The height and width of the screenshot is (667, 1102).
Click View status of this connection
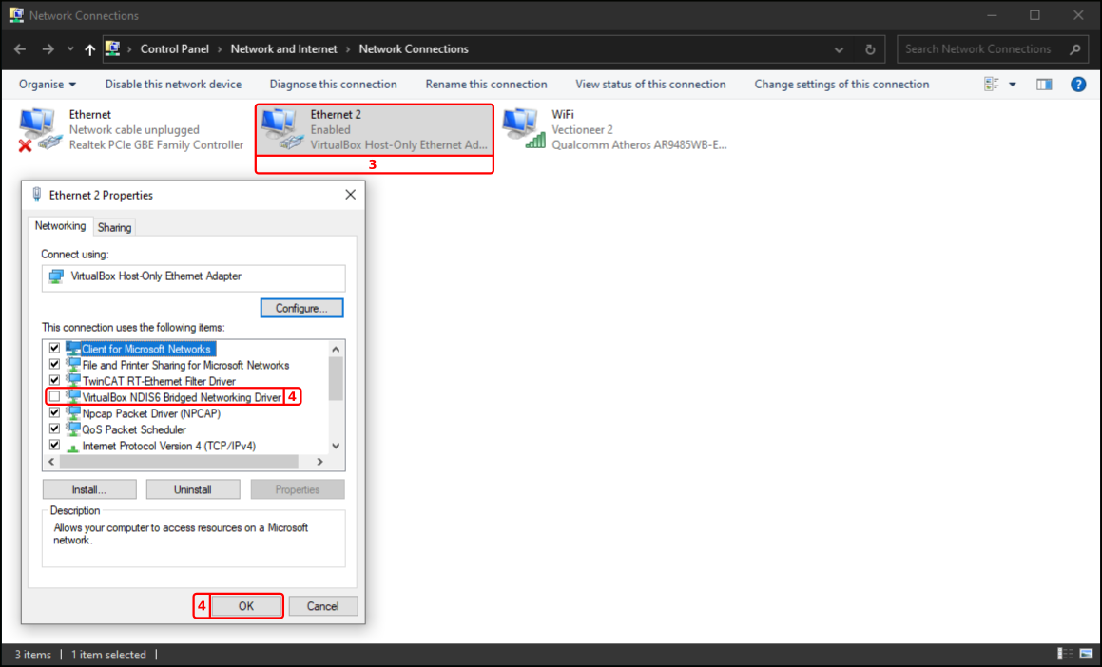650,85
